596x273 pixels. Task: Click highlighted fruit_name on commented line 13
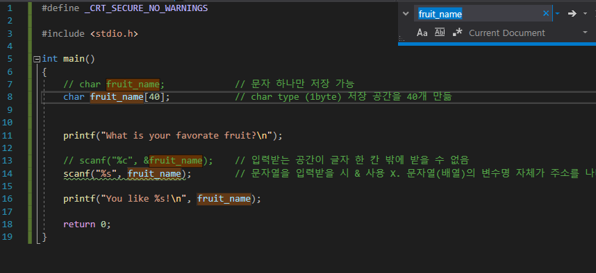click(x=176, y=161)
